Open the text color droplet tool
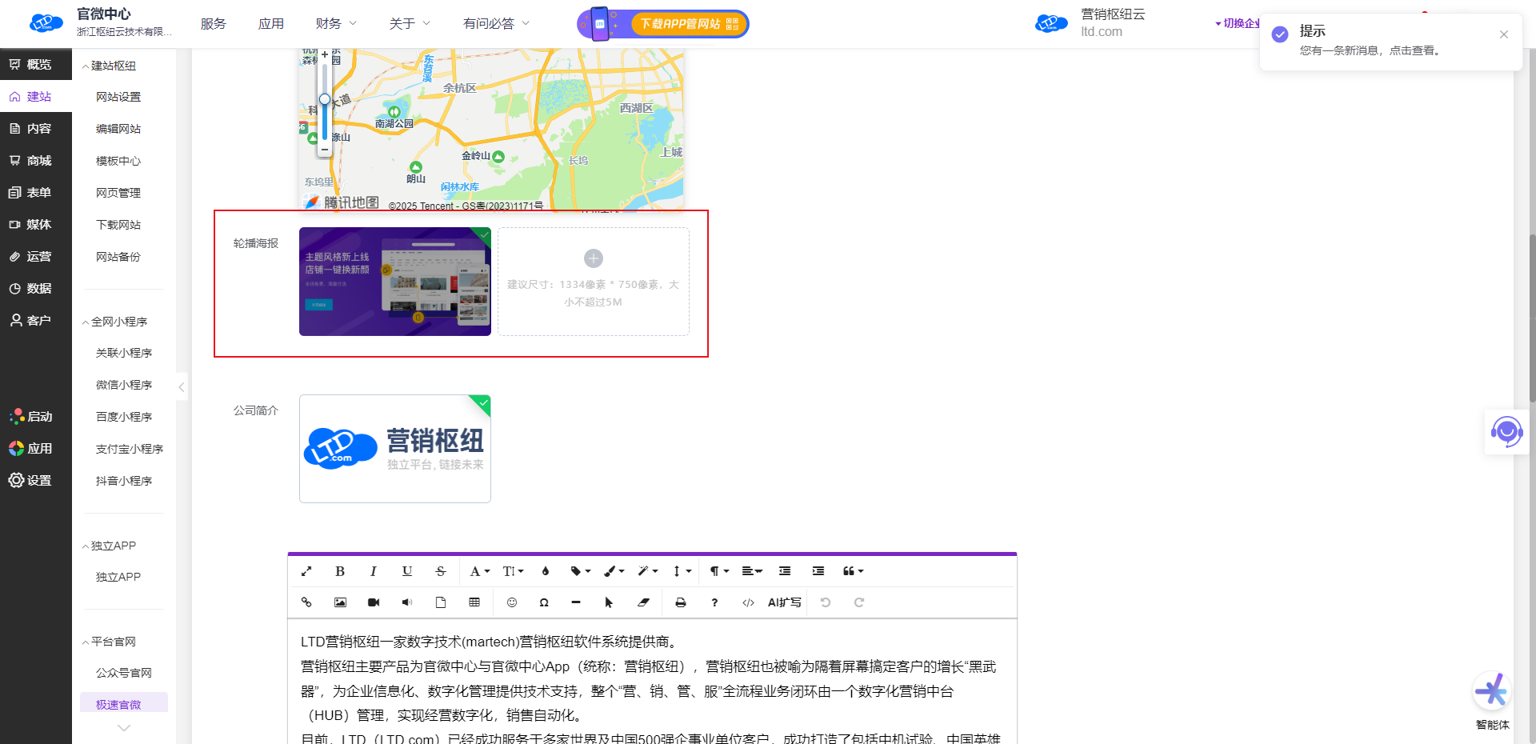 tap(546, 571)
